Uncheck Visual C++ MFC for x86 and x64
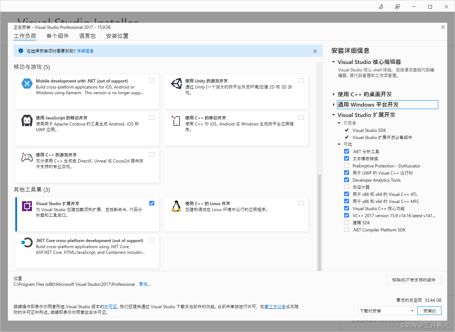 [x=347, y=201]
